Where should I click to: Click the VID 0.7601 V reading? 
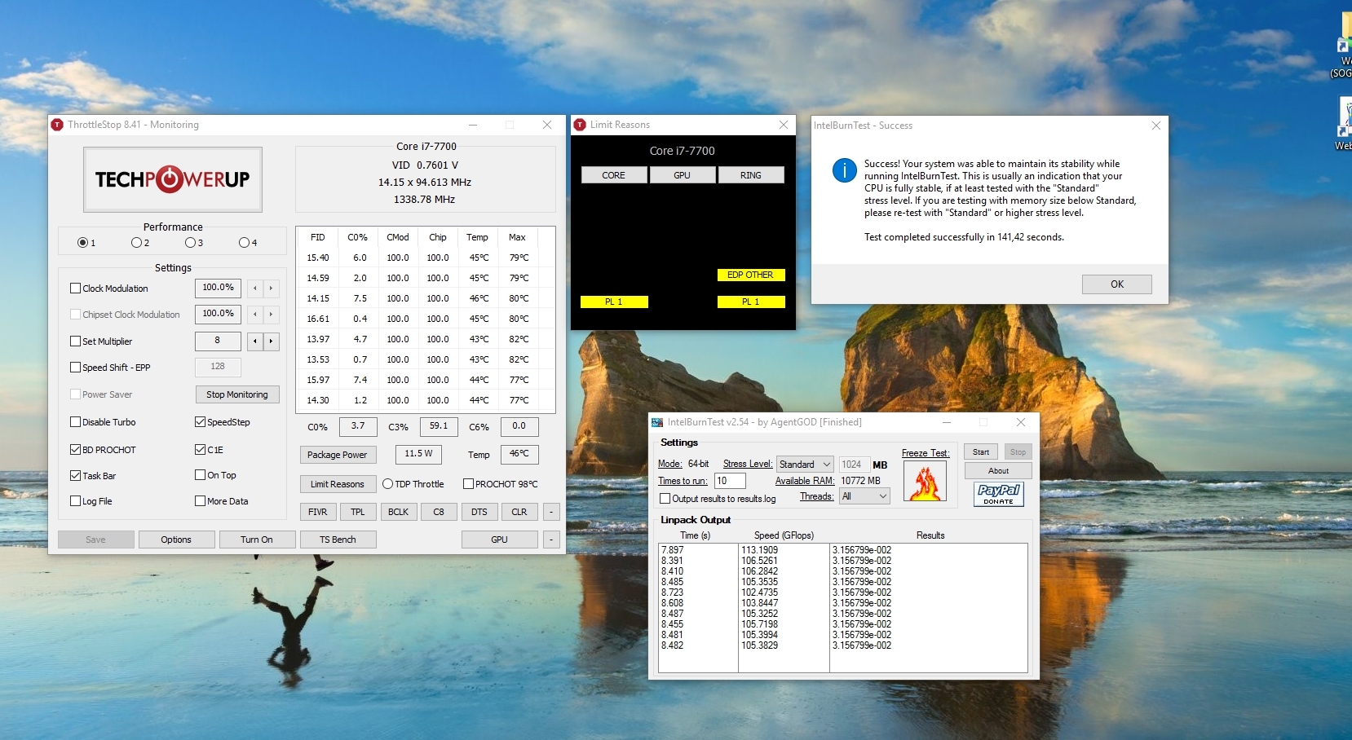point(425,165)
